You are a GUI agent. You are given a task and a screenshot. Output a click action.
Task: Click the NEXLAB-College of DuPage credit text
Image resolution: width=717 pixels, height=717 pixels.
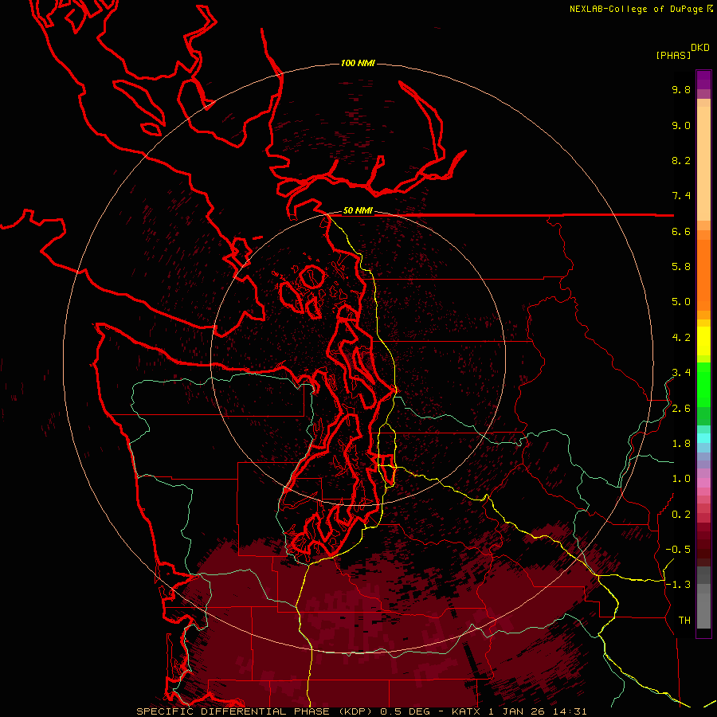coord(637,9)
